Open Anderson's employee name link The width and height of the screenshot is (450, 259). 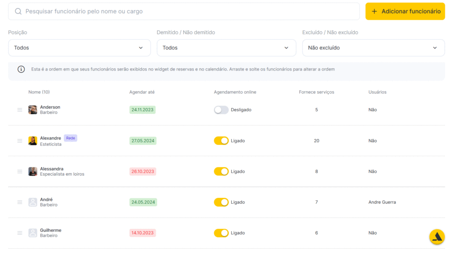click(x=50, y=107)
